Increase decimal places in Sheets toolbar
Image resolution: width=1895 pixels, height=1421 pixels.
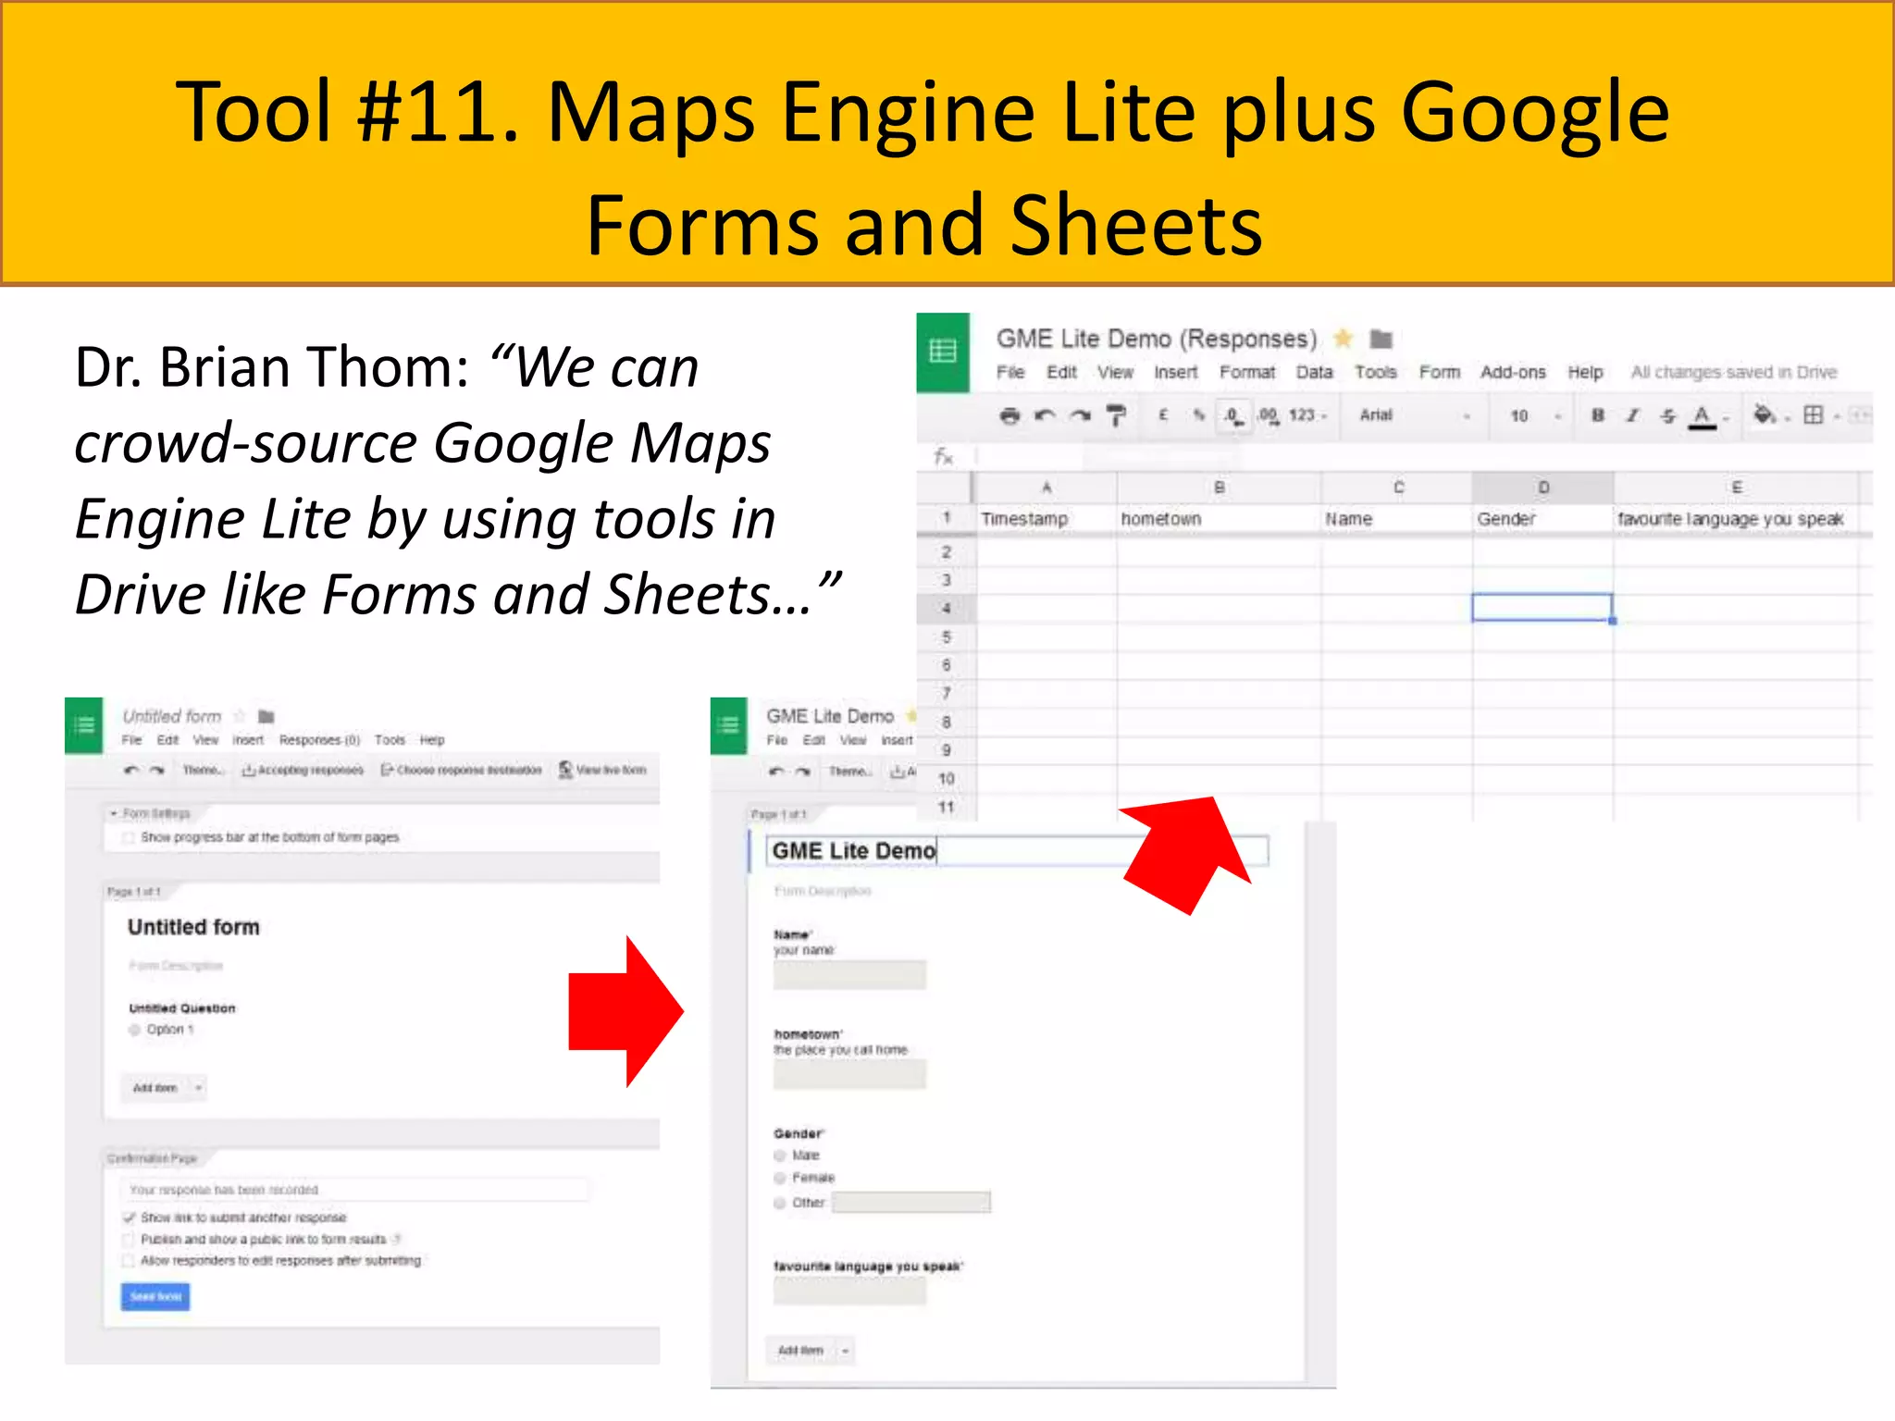1268,416
